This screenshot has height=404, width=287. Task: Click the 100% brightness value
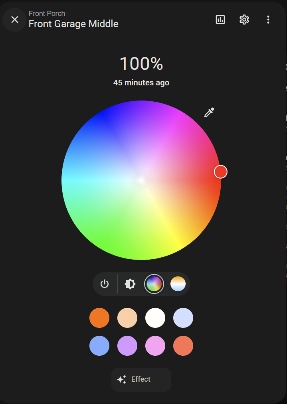click(x=141, y=64)
